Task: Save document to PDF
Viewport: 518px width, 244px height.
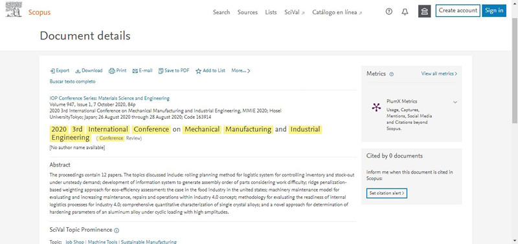Action: coord(174,70)
